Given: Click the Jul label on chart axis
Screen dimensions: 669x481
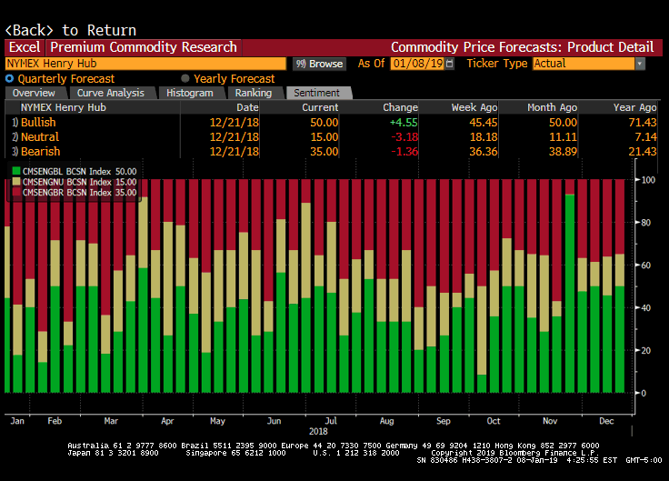Looking at the screenshot, I should point(331,421).
